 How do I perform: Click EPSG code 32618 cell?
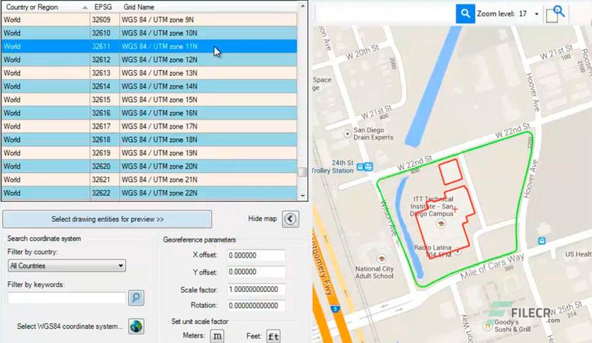coord(105,140)
